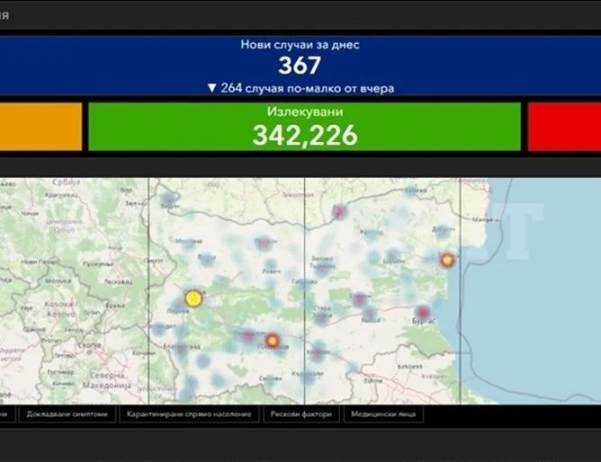The width and height of the screenshot is (601, 462).
Task: Open the Медицински лица tab
Action: (383, 414)
